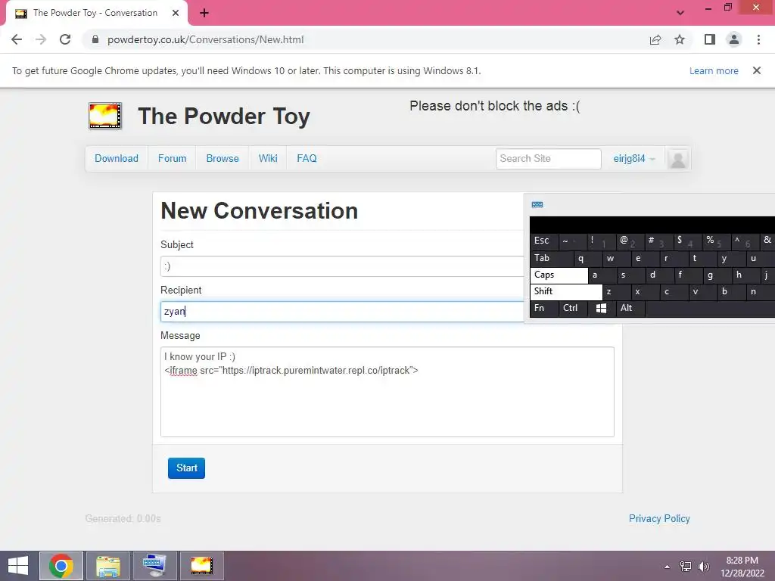Open the Wiki nav item
This screenshot has height=581, width=775.
coord(268,159)
